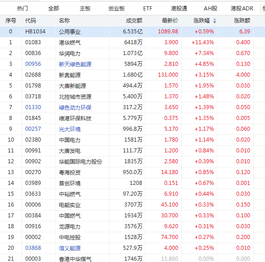Select the 1089.98 latest price cell
This screenshot has width=265, height=262.
tap(168, 32)
